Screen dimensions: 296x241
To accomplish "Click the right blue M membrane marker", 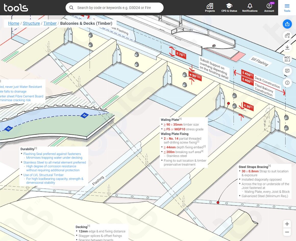I will pyautogui.click(x=84, y=115).
